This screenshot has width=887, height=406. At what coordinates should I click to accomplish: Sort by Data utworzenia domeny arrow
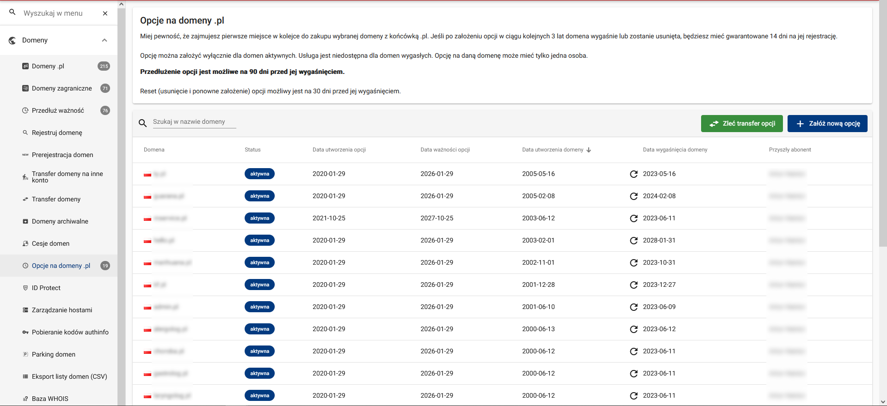(x=589, y=150)
